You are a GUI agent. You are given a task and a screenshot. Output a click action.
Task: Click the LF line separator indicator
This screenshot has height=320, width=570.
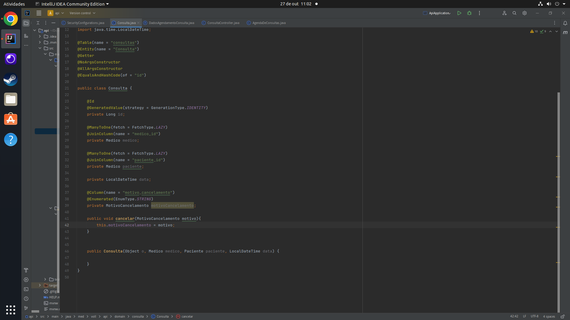[525, 316]
